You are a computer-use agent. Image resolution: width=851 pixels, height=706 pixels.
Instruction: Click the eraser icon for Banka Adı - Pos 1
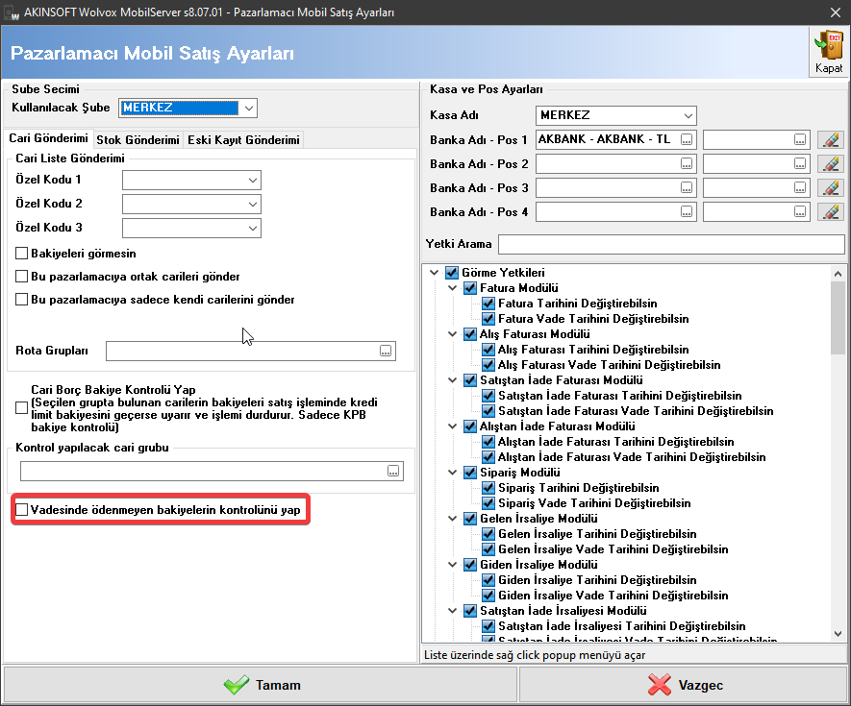(x=831, y=140)
